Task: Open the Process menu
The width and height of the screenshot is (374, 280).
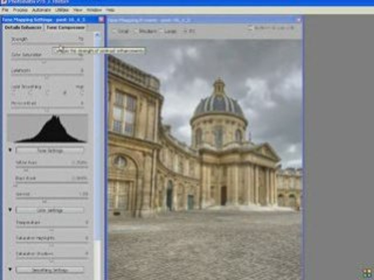Action: click(20, 10)
